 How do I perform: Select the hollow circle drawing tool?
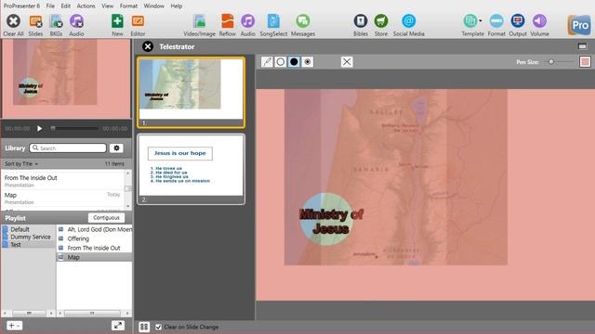[x=281, y=62]
